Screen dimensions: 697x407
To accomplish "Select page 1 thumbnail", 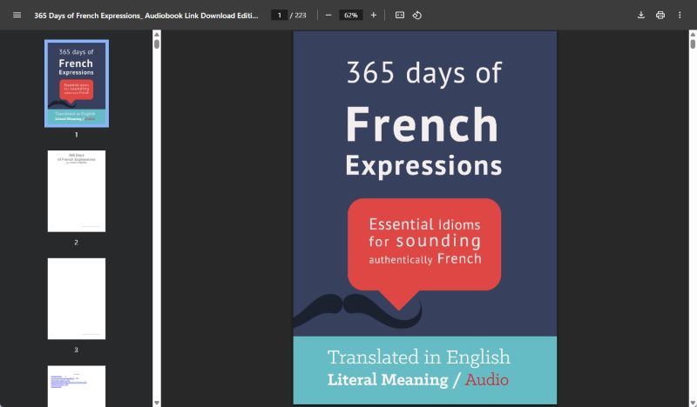I will pyautogui.click(x=77, y=83).
